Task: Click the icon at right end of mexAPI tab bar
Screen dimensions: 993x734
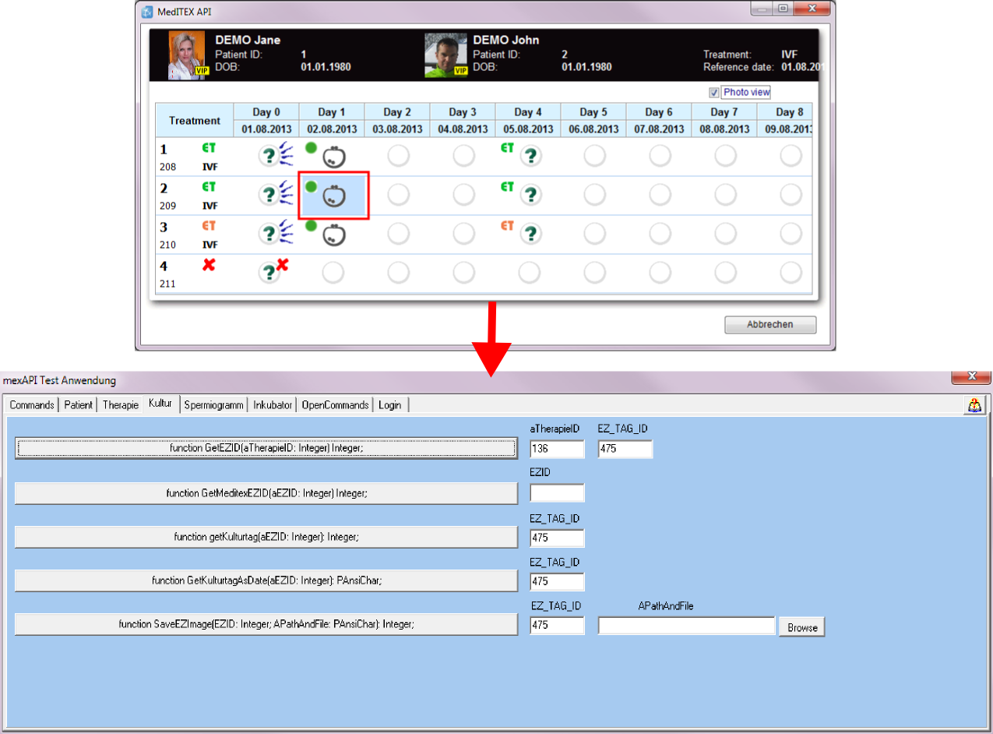Action: tap(974, 405)
